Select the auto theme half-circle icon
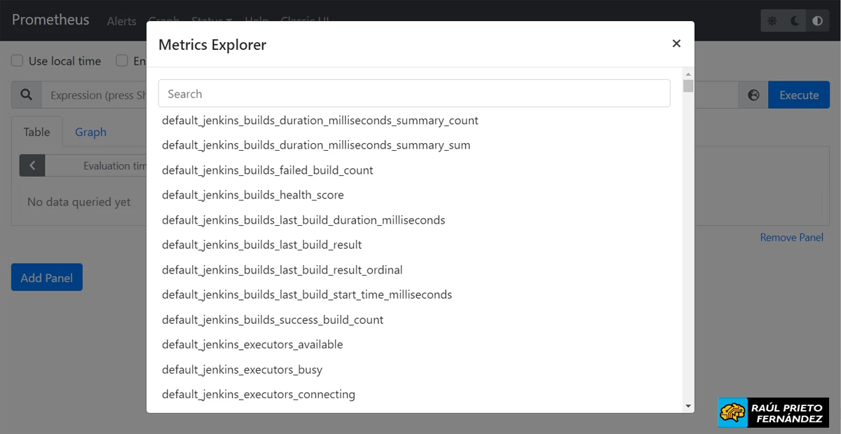The image size is (841, 434). tap(817, 20)
